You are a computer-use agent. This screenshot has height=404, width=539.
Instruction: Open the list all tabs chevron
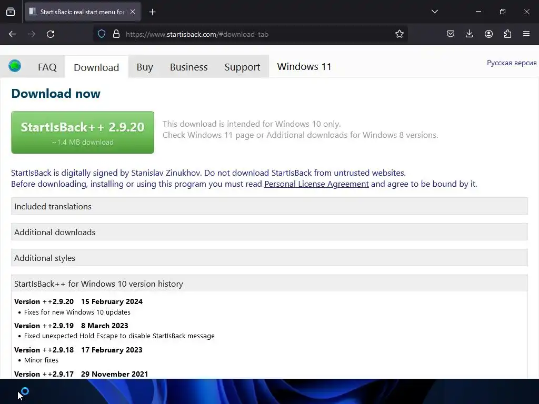point(434,12)
